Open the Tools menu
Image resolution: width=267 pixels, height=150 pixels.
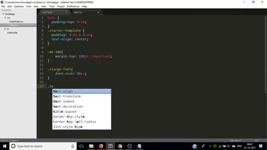(52, 7)
